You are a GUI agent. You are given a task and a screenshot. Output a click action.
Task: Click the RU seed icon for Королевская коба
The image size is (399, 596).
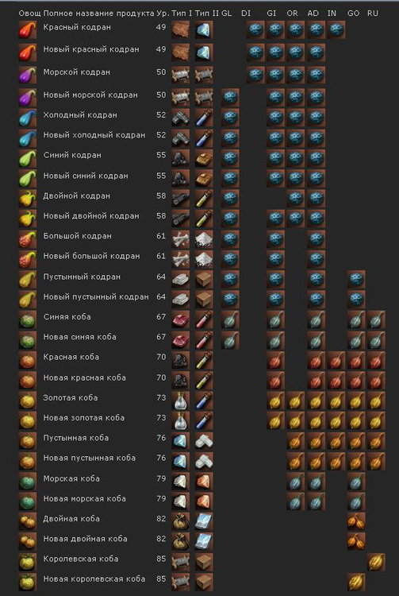(x=376, y=562)
